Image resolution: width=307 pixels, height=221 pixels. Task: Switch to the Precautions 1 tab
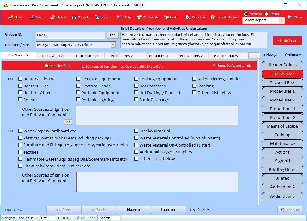tap(157, 56)
